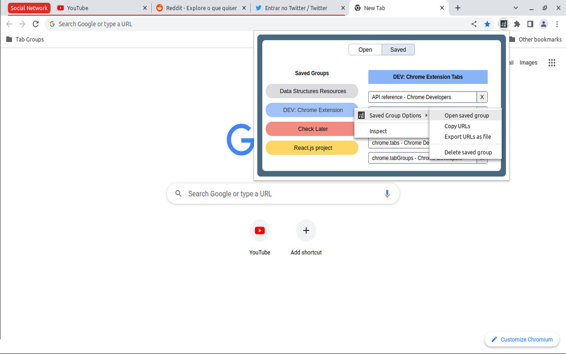Viewport: 566px width, 354px height.
Task: Click the share icon in address bar
Action: [474, 24]
